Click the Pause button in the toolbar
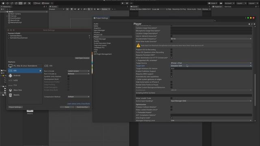This screenshot has height=146, width=260. (x=127, y=3)
